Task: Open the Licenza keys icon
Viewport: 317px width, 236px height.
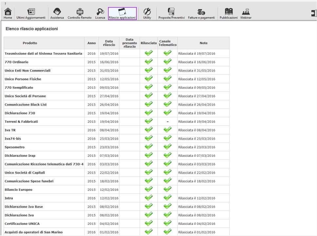Action: point(100,13)
